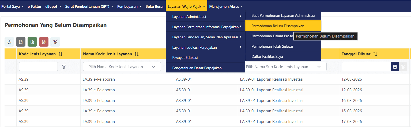Expand the eBupot dropdown menu

pos(53,6)
